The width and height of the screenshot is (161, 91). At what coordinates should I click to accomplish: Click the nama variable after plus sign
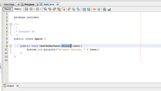click(93, 50)
